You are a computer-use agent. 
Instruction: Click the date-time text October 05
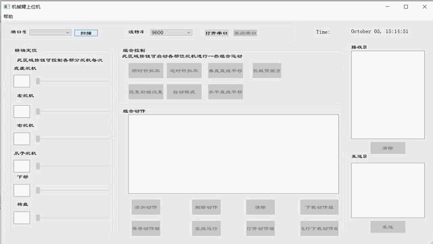380,31
